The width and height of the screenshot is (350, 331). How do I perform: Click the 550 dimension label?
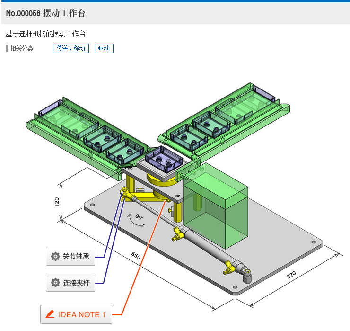point(136,255)
